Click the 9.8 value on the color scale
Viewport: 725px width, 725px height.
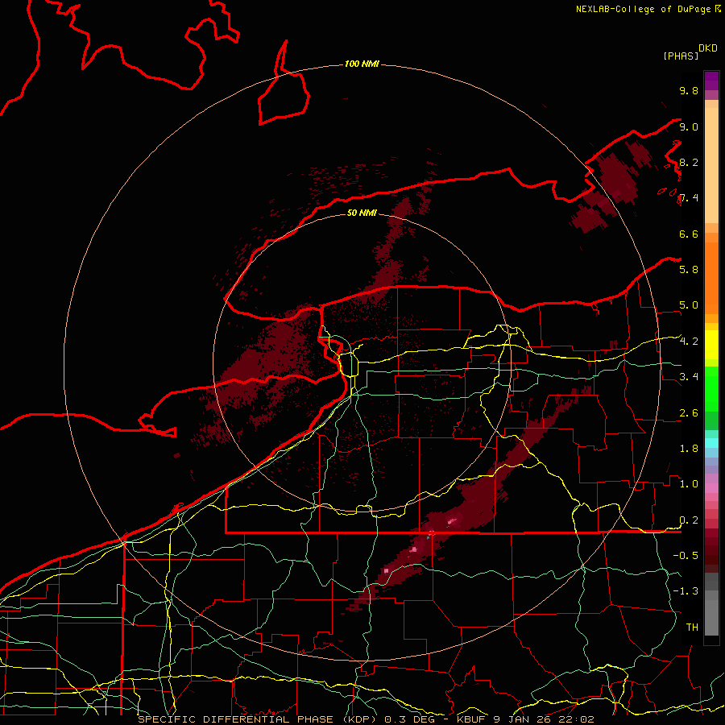click(689, 90)
